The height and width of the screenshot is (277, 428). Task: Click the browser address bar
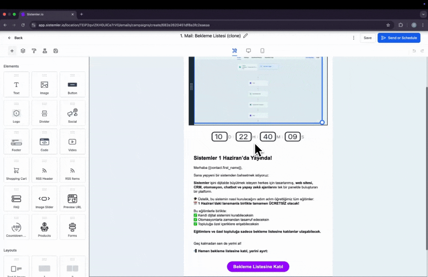coord(210,25)
